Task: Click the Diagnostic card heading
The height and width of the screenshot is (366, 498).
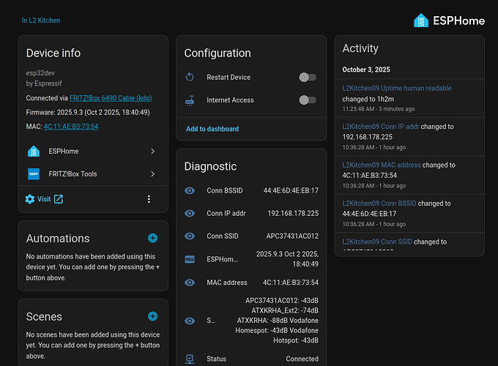Action: point(210,166)
